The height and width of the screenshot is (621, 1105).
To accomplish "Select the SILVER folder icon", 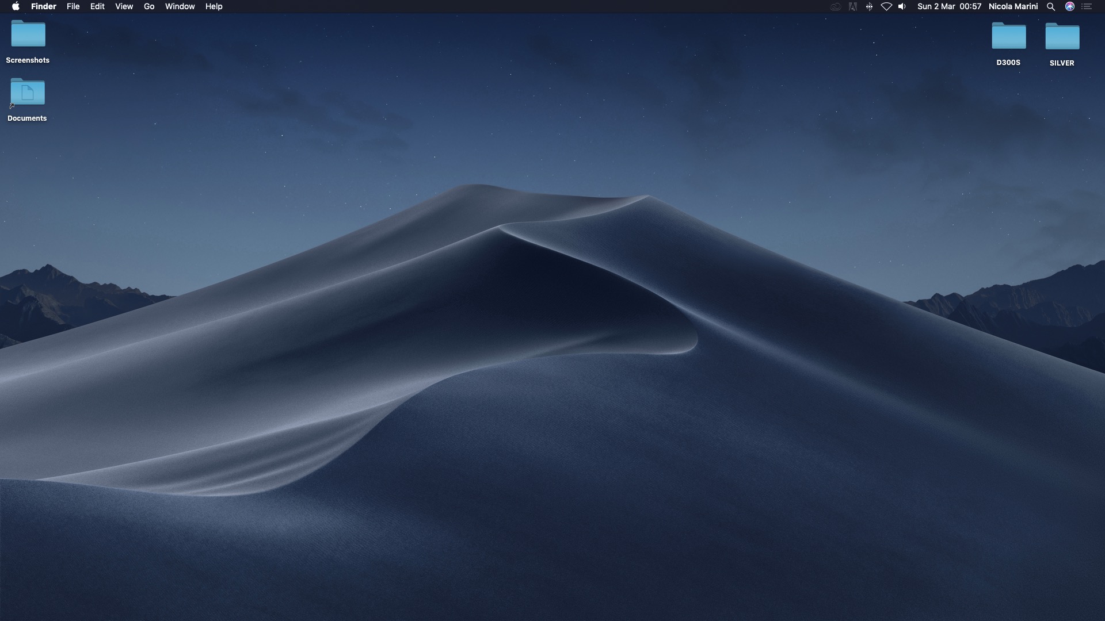I will pos(1062,36).
